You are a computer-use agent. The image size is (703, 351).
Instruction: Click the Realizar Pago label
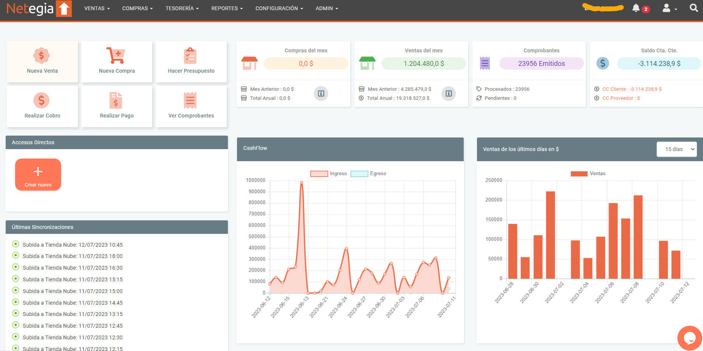(117, 116)
